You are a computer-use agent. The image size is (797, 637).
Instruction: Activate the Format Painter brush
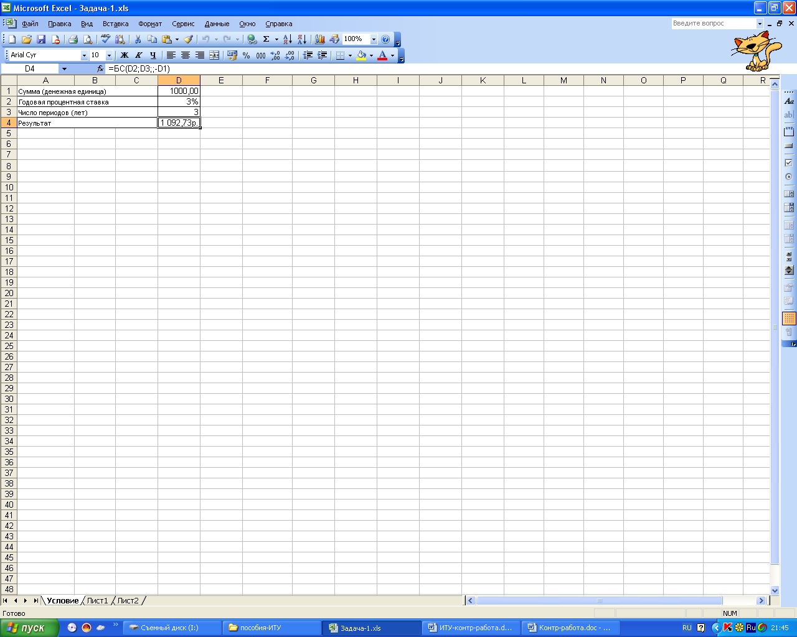coord(188,39)
